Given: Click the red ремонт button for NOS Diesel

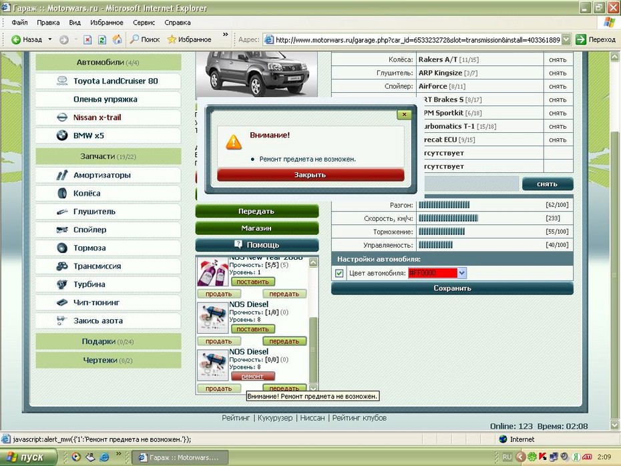Looking at the screenshot, I should coord(252,376).
